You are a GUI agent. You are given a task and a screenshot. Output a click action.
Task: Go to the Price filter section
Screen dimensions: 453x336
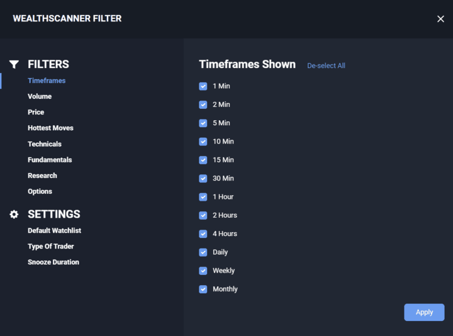click(x=36, y=112)
